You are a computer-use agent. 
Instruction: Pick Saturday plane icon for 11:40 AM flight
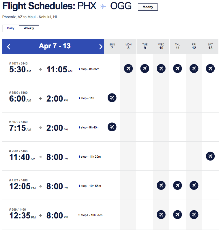tap(210, 156)
